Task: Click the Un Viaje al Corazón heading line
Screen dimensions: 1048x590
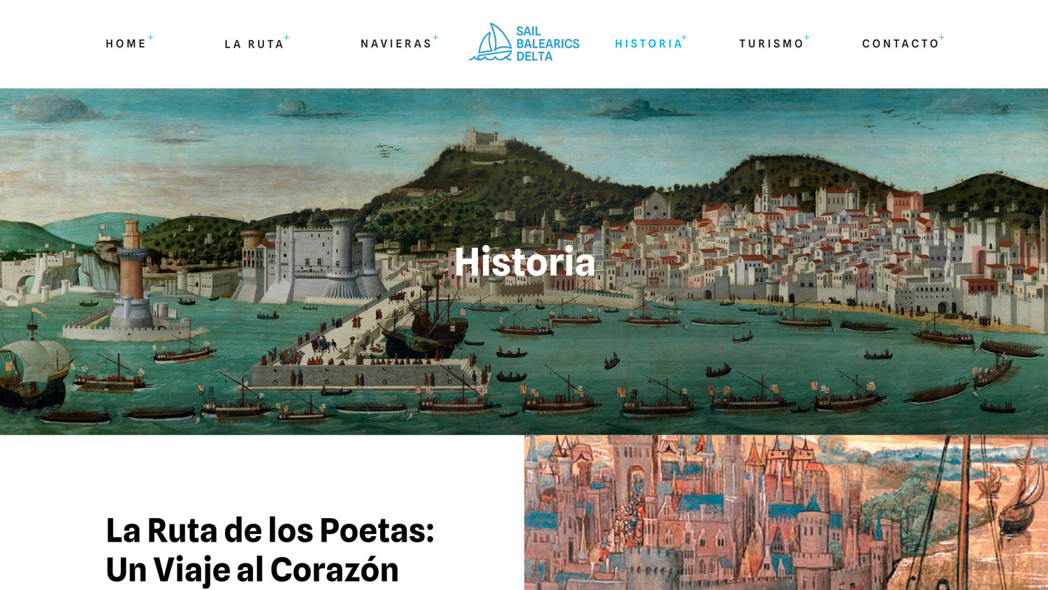Action: click(x=252, y=570)
